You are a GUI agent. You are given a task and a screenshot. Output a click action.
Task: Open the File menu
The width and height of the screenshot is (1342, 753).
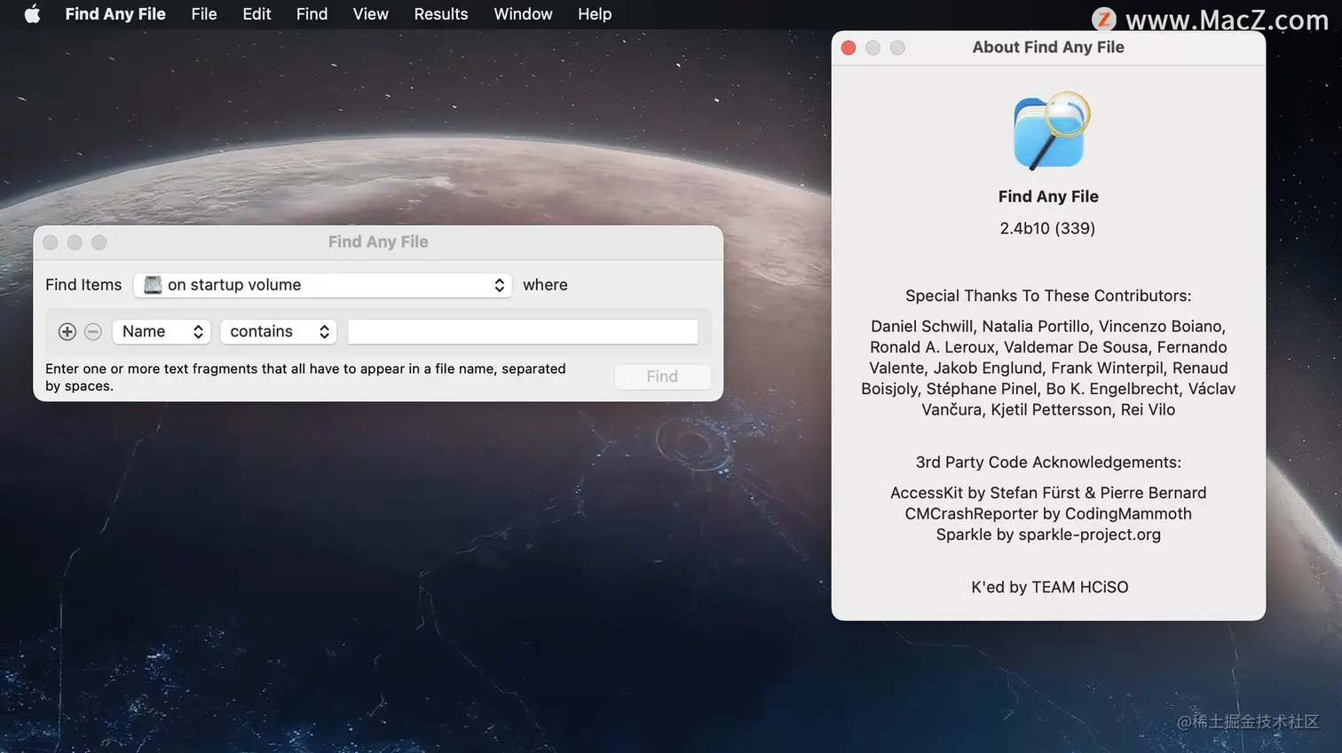pyautogui.click(x=204, y=14)
